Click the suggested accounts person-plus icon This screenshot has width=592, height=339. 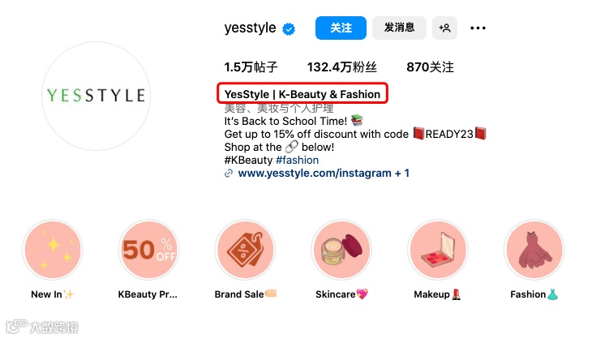444,28
